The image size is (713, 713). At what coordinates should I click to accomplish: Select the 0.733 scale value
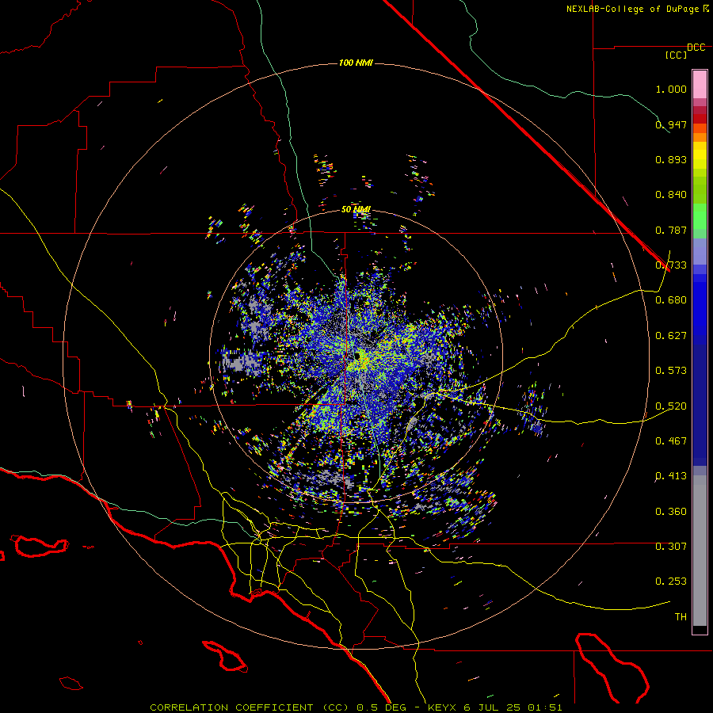[671, 265]
